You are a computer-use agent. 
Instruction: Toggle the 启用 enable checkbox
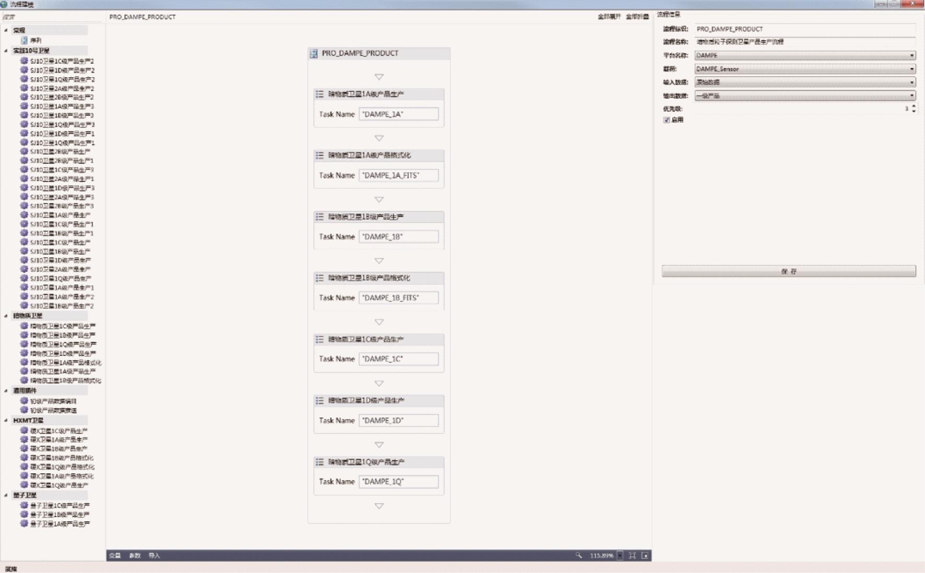click(x=667, y=120)
